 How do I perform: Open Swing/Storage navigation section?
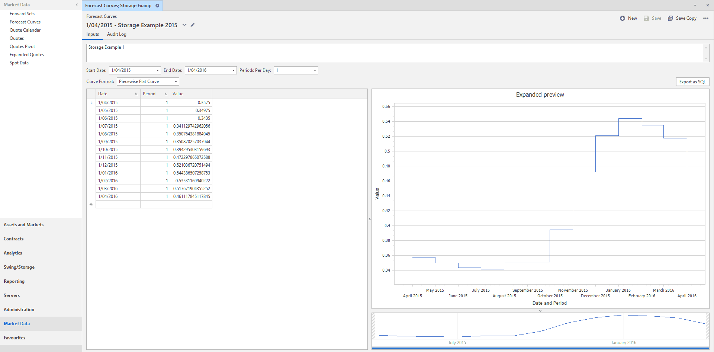(x=19, y=267)
